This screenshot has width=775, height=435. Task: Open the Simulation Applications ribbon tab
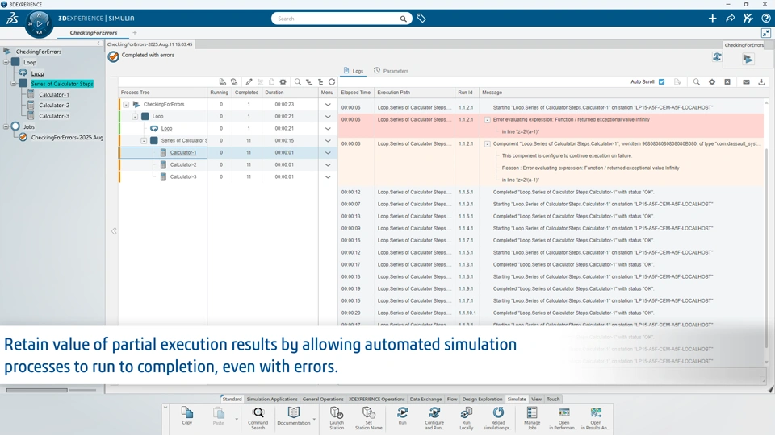coord(272,399)
